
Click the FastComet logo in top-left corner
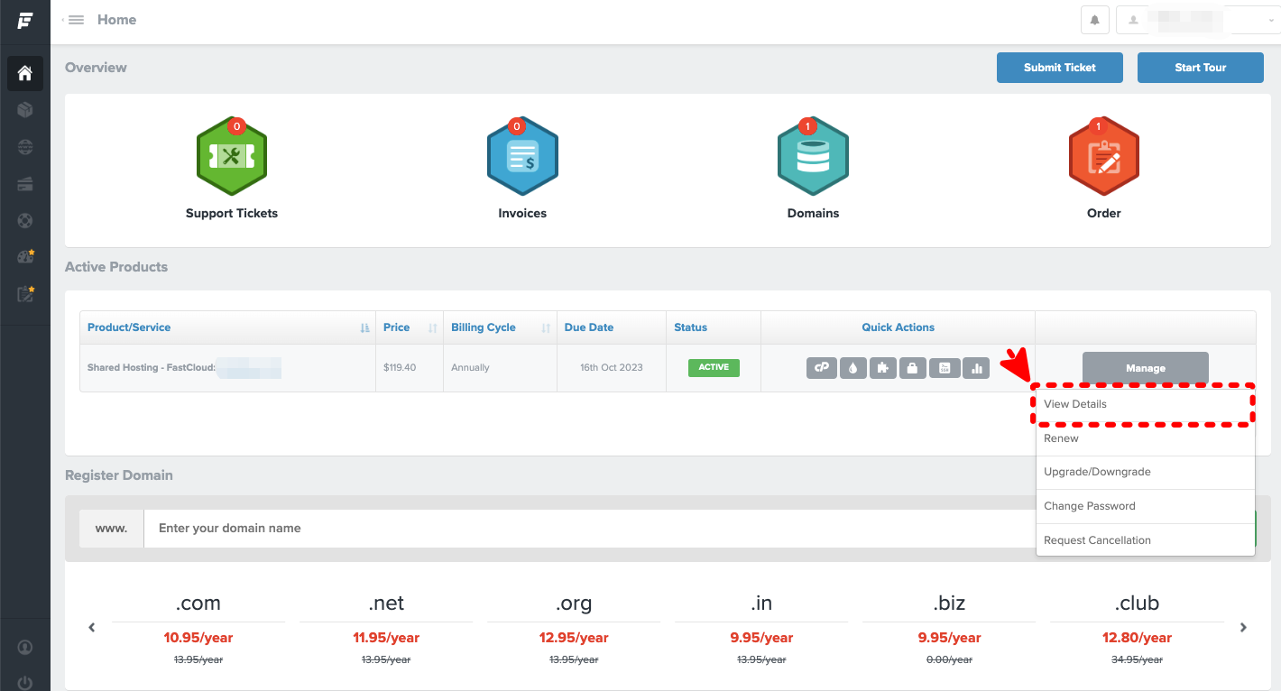coord(25,21)
